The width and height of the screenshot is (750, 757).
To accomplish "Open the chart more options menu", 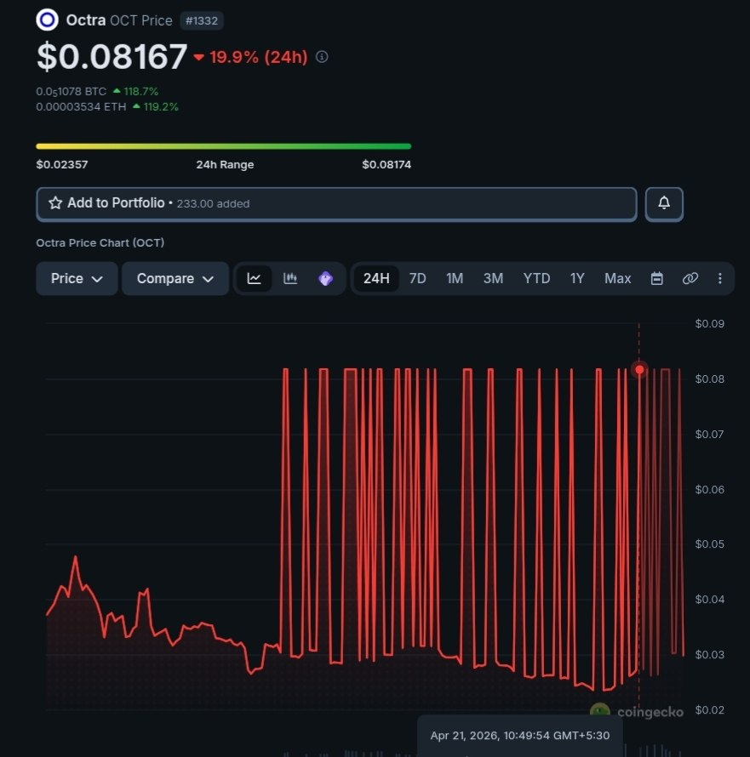I will point(719,278).
